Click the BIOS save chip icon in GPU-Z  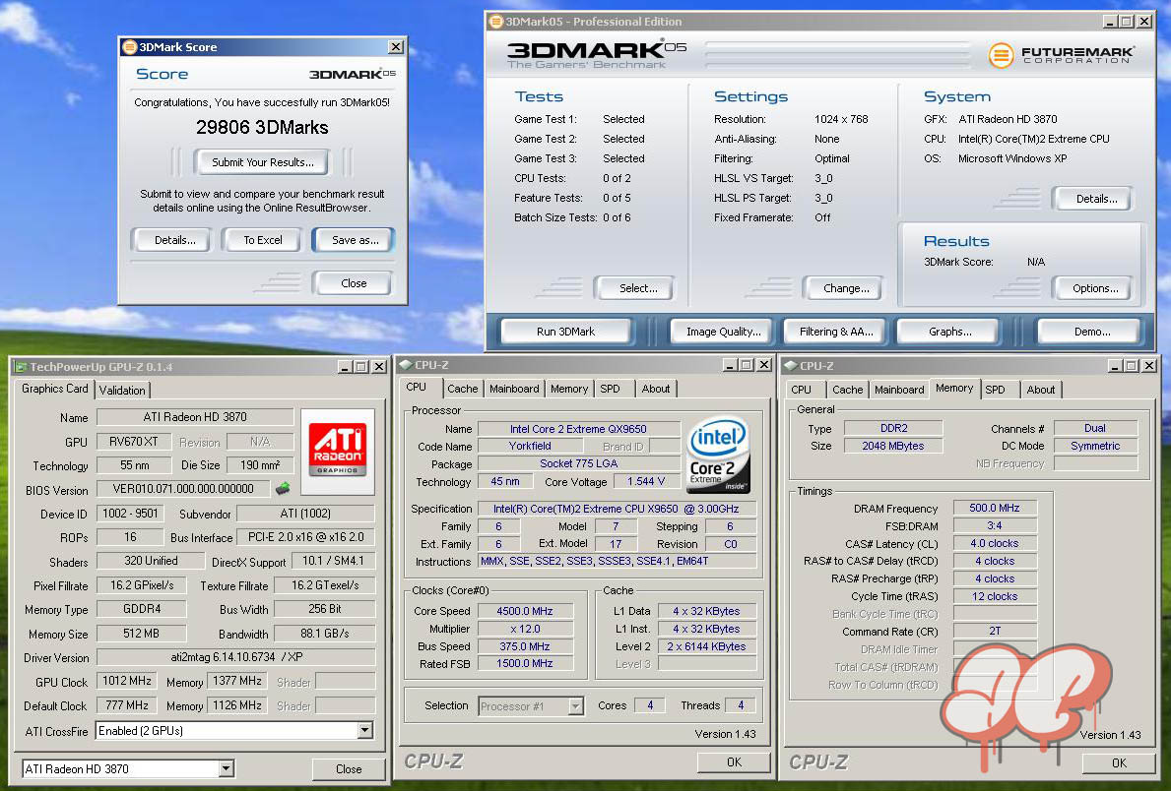(x=283, y=489)
